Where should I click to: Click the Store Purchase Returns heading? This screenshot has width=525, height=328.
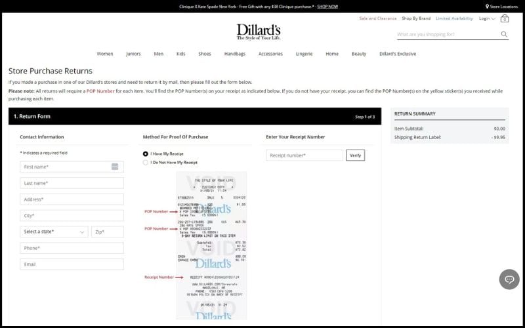51,71
